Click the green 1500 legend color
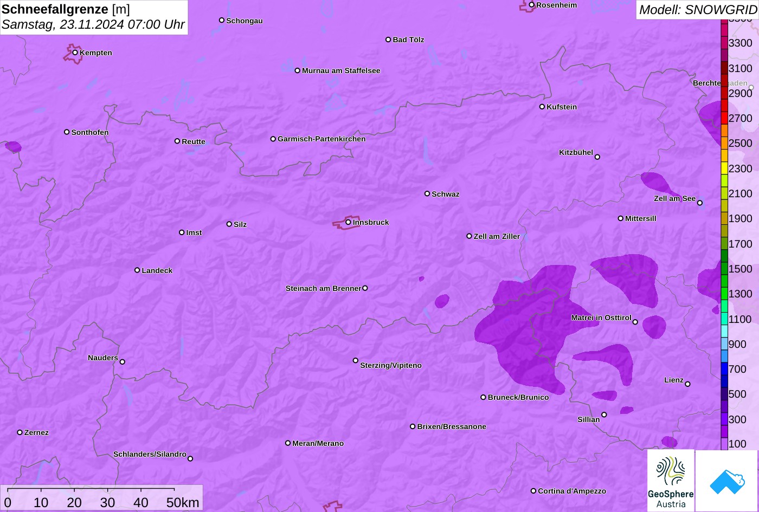The image size is (759, 512). [x=724, y=269]
